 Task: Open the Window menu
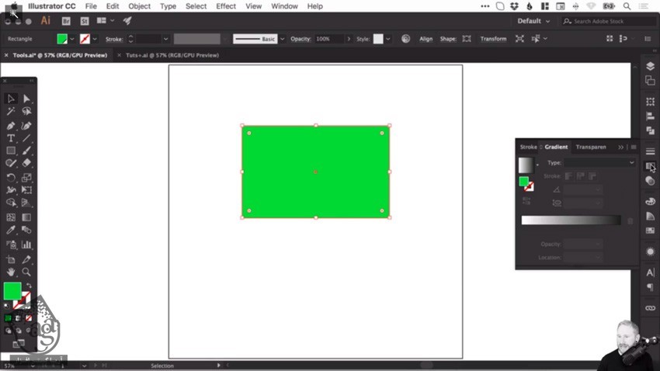pyautogui.click(x=284, y=6)
